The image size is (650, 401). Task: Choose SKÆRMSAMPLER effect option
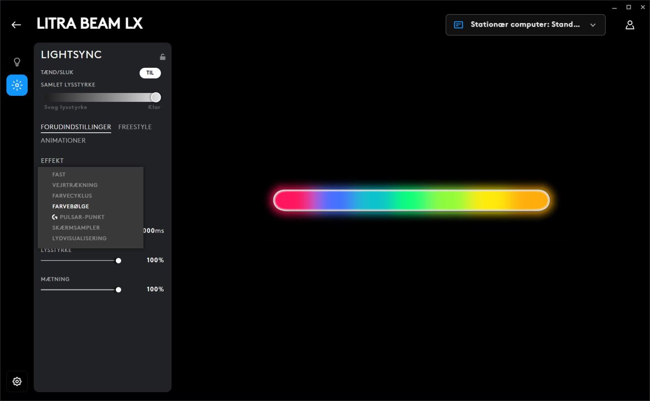click(x=76, y=228)
